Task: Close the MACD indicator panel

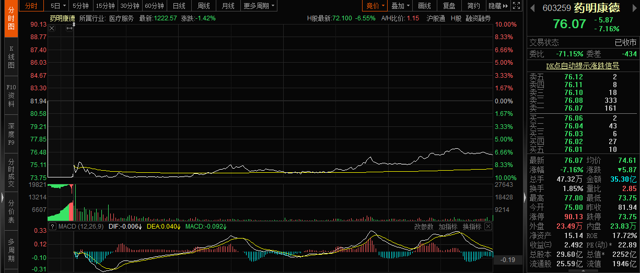Action: click(x=487, y=227)
